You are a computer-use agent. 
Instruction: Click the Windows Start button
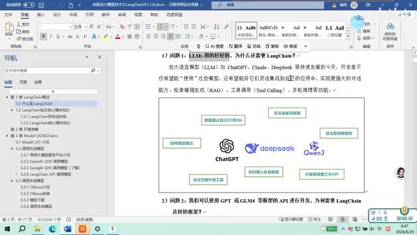[7, 228]
